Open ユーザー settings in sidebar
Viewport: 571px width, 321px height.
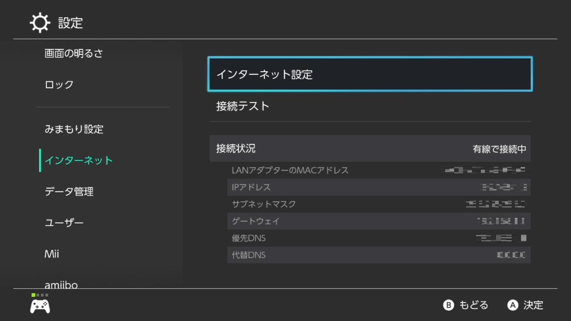coord(64,223)
